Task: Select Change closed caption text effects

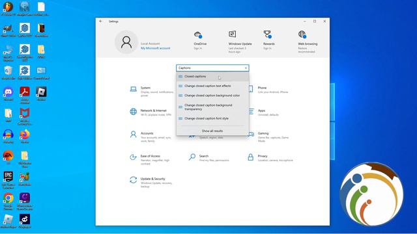Action: point(212,86)
